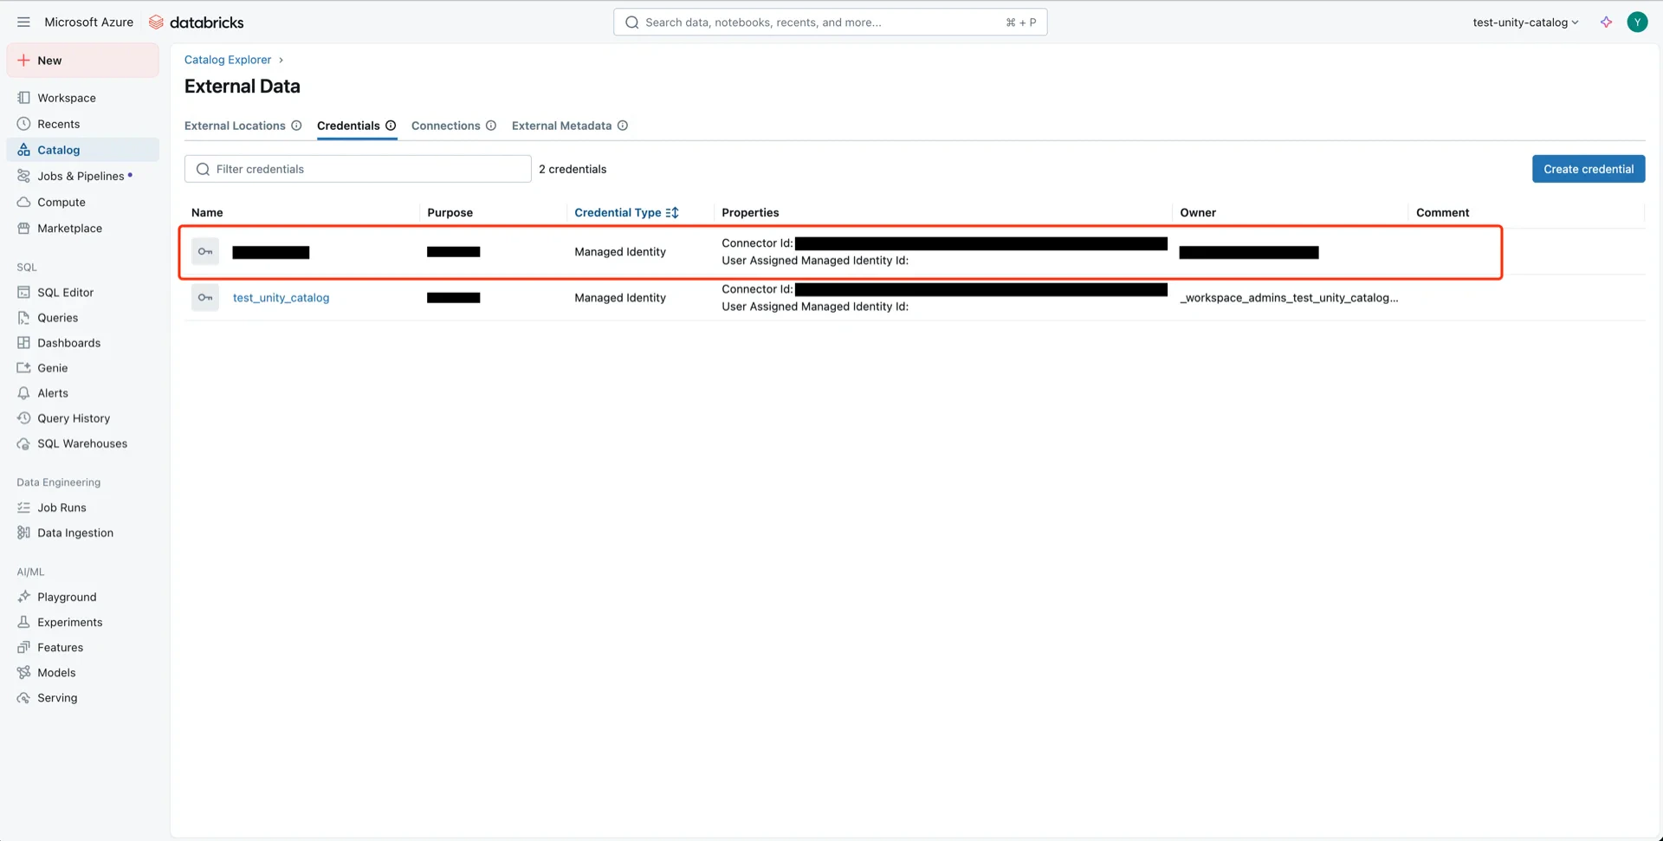This screenshot has width=1663, height=841.
Task: Click the Purpose column header
Action: 450,212
